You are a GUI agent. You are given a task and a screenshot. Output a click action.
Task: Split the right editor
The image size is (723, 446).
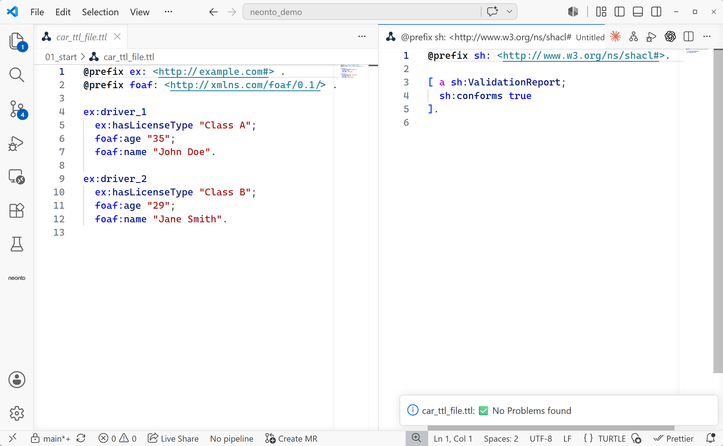pyautogui.click(x=688, y=36)
